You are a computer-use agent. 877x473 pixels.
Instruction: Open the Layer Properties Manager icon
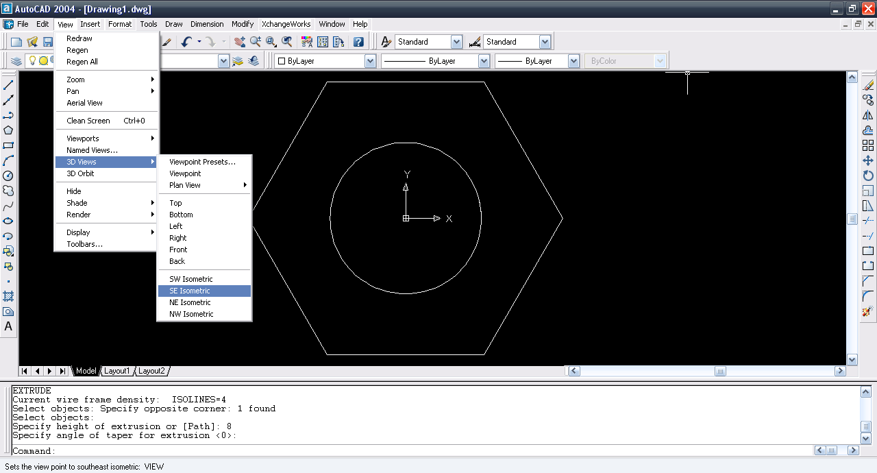tap(16, 61)
